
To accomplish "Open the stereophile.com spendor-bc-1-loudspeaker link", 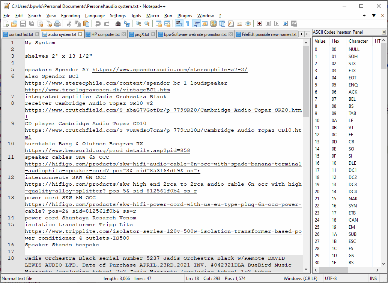I will [126, 83].
